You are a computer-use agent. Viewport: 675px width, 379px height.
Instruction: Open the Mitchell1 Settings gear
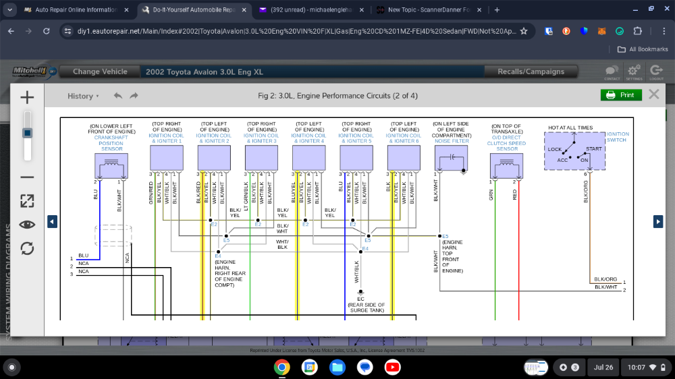point(634,71)
